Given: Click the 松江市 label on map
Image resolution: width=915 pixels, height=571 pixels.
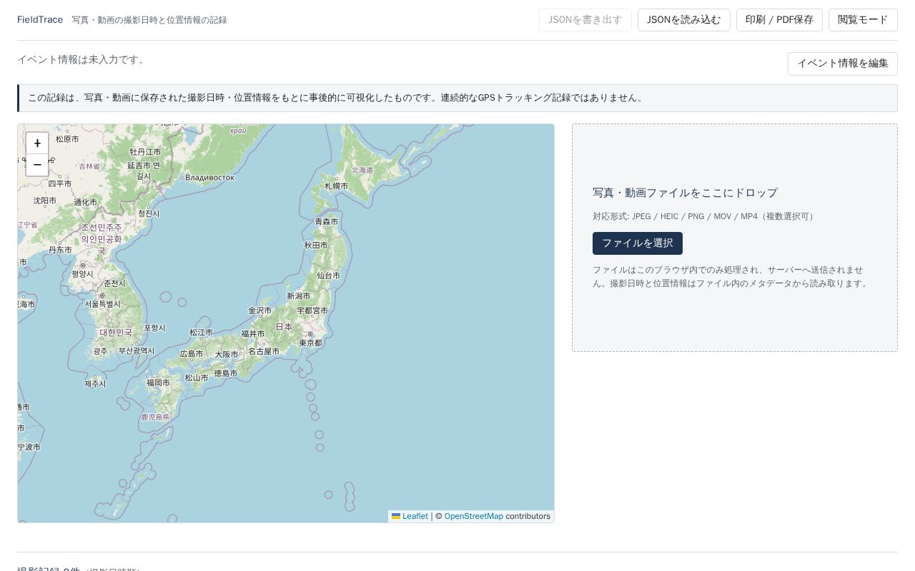Looking at the screenshot, I should coord(201,333).
